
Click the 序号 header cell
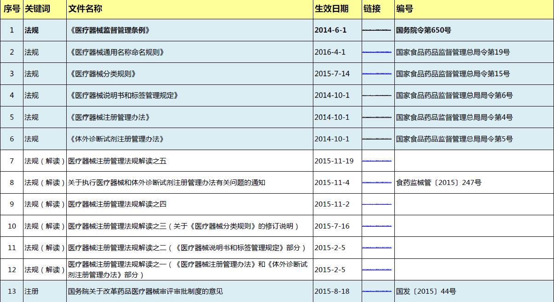[x=12, y=9]
